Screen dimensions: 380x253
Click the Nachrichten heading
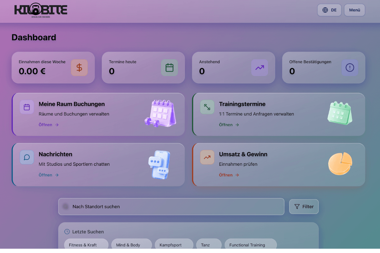(x=55, y=154)
